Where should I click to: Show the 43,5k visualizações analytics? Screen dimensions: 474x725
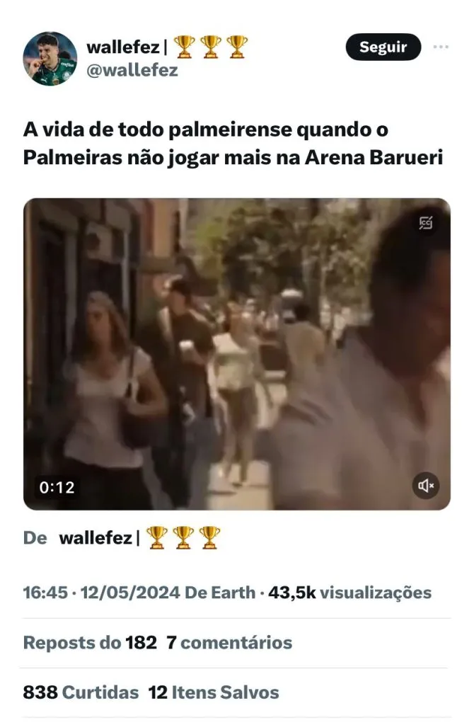[349, 593]
